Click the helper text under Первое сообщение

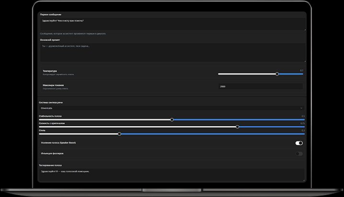[x=73, y=33]
